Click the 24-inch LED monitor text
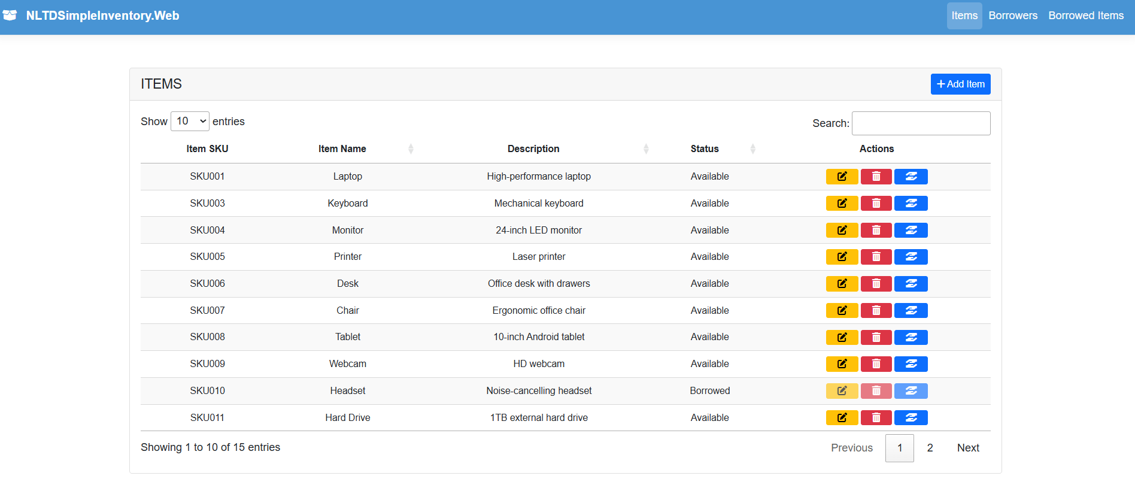Image resolution: width=1135 pixels, height=503 pixels. point(539,230)
